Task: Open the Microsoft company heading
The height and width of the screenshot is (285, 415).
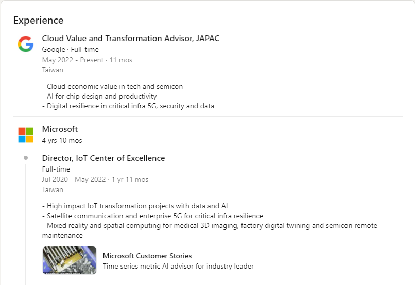Action: click(x=60, y=129)
